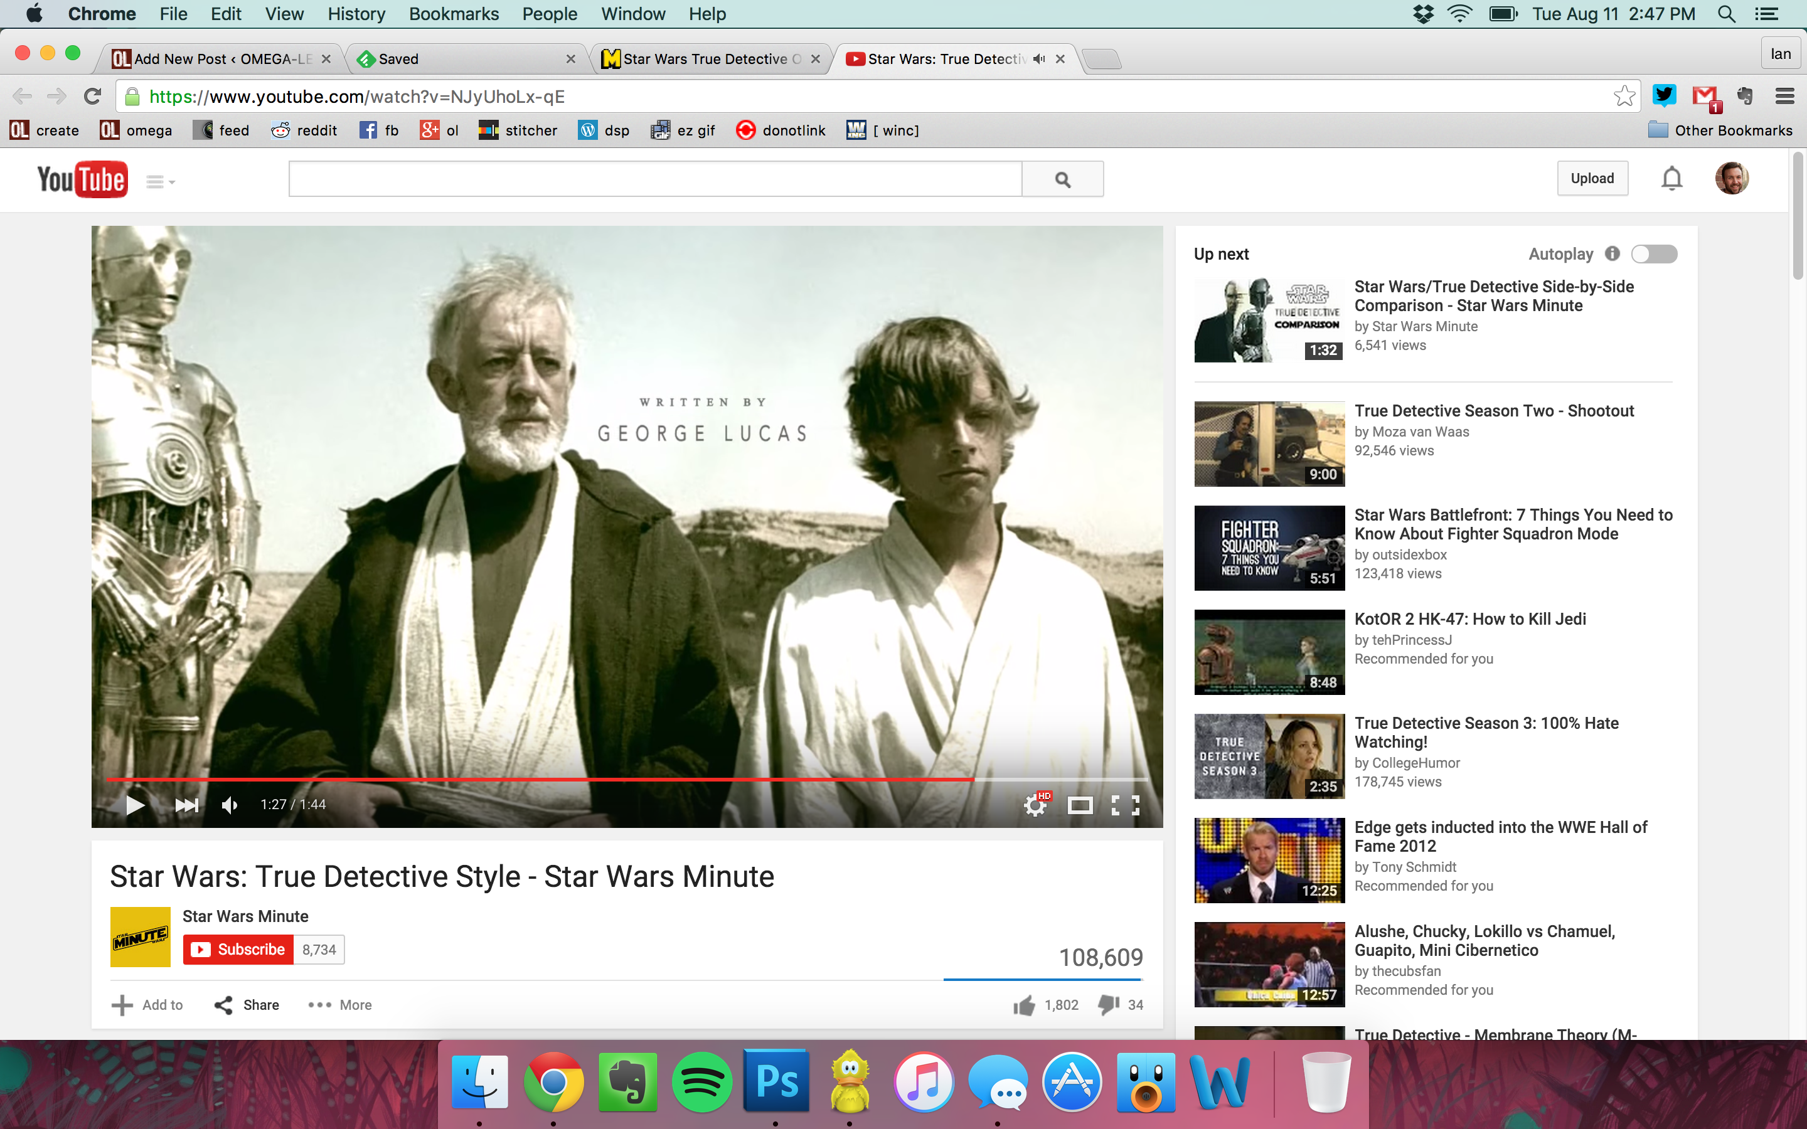Viewport: 1807px width, 1129px height.
Task: Open Side-by-Side Comparison video thumbnail
Action: click(1269, 321)
